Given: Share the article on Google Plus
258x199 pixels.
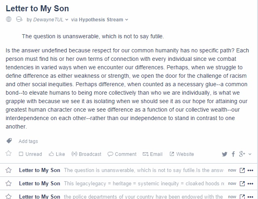Looking at the screenshot, I should (242, 154).
